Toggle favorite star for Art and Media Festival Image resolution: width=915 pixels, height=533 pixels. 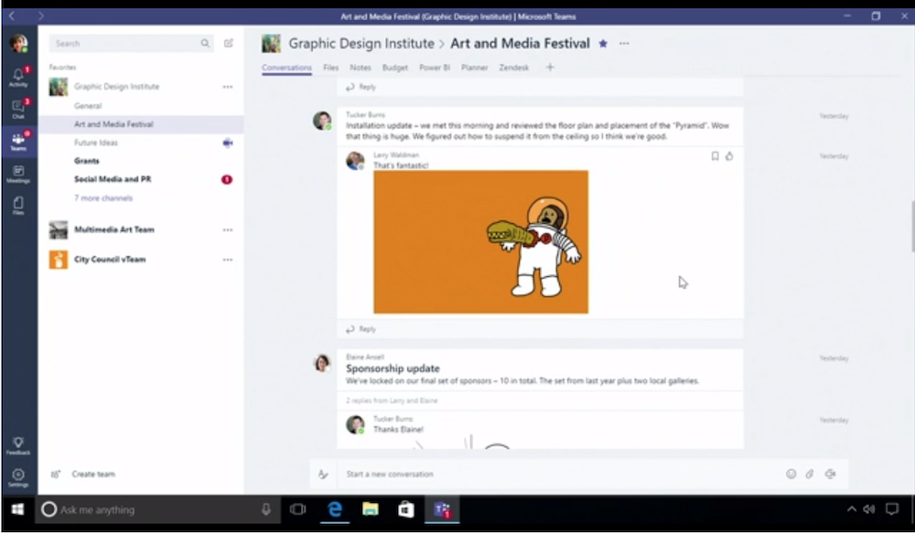point(603,43)
